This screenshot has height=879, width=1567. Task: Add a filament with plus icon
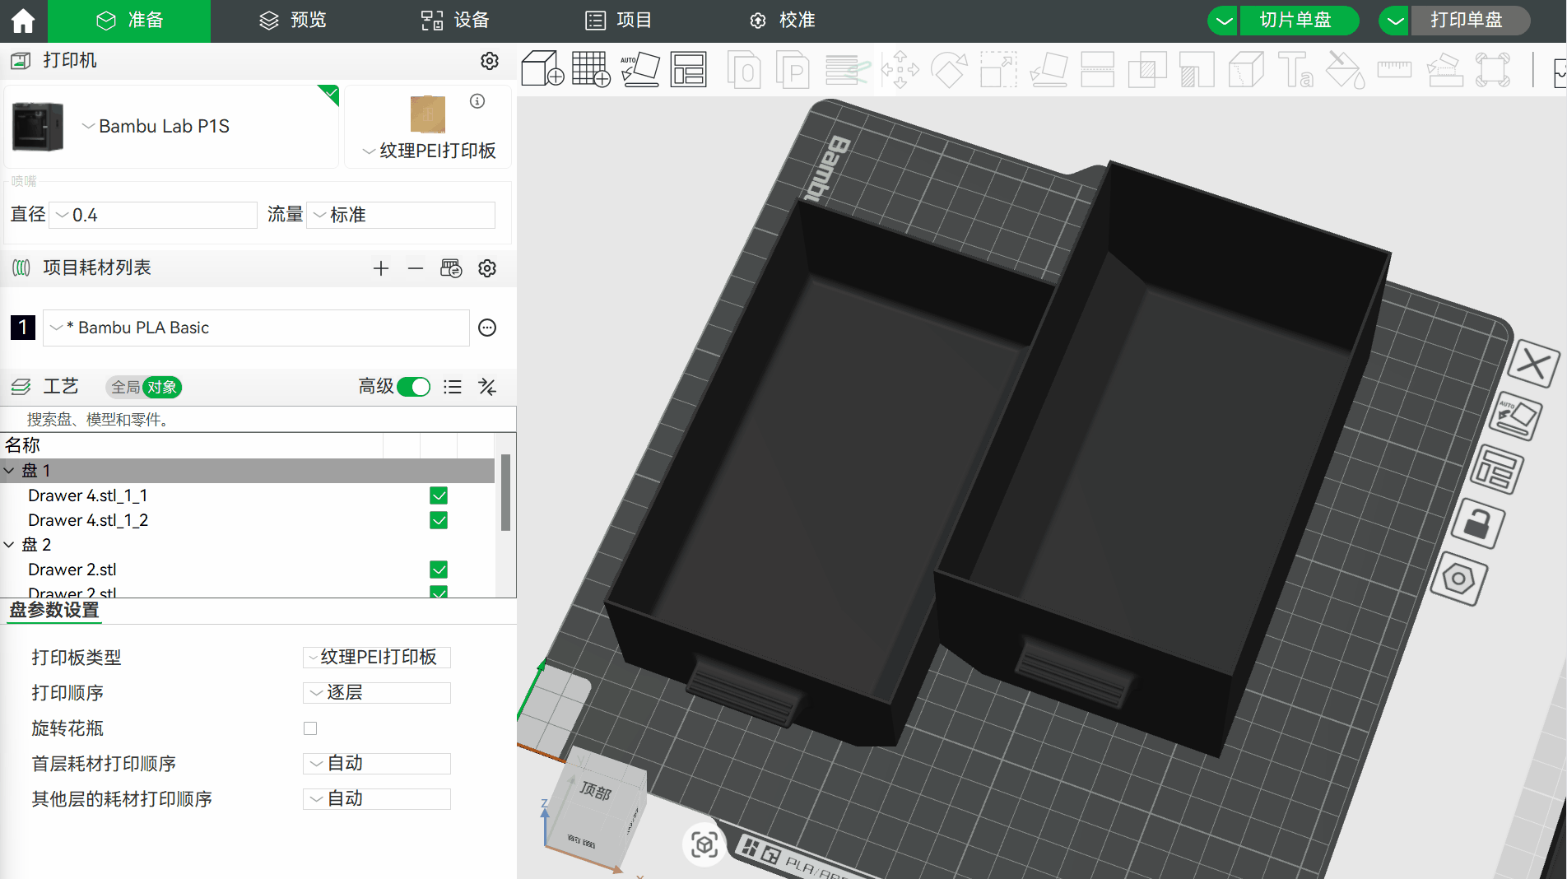380,268
